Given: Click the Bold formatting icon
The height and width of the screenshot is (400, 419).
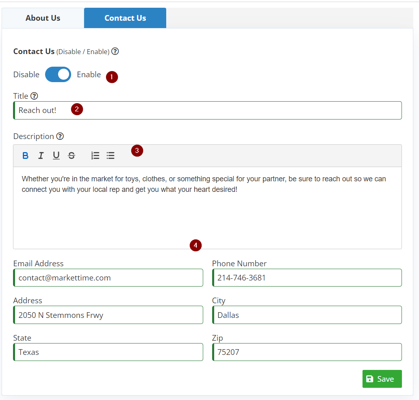Looking at the screenshot, I should coord(25,156).
